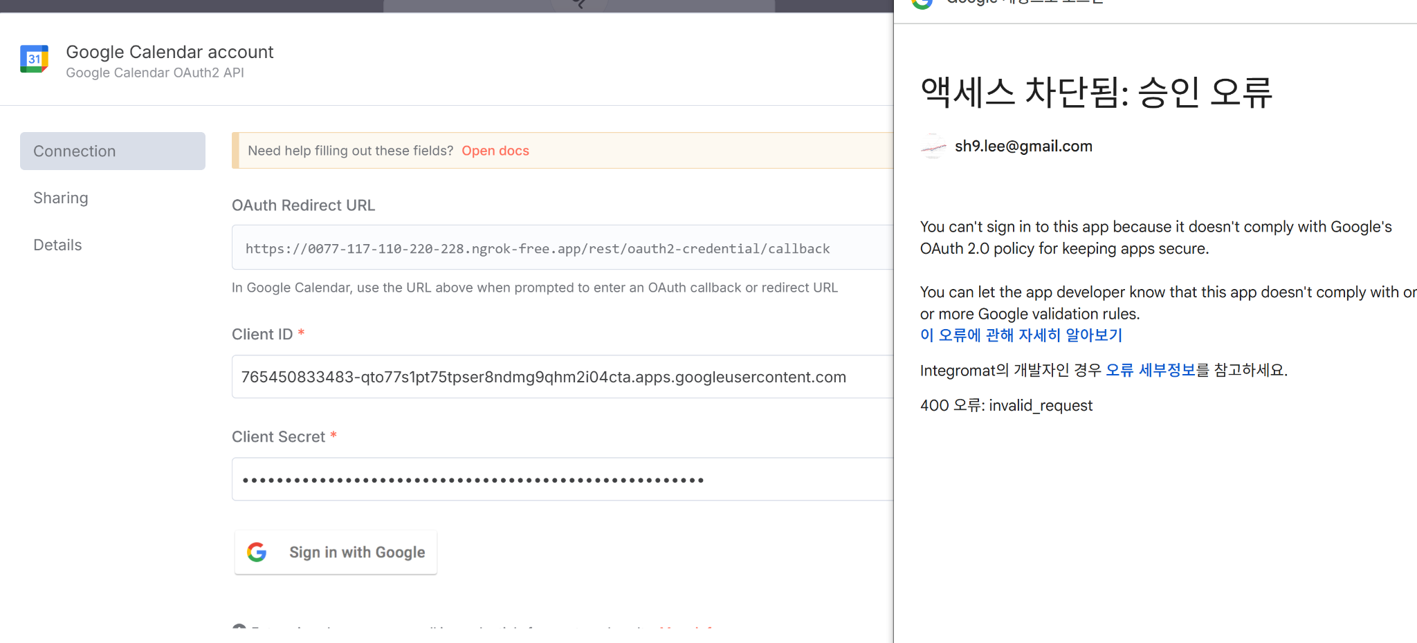Viewport: 1417px width, 643px height.
Task: Click the 'Client Secret' label
Action: click(278, 436)
